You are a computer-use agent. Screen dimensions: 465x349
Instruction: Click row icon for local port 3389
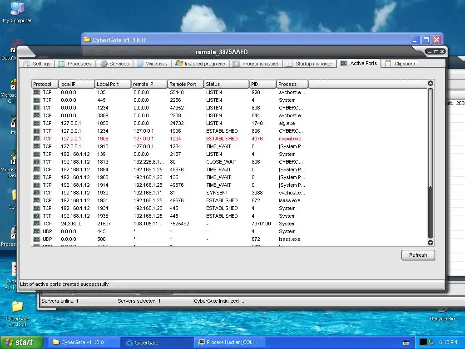(x=37, y=115)
